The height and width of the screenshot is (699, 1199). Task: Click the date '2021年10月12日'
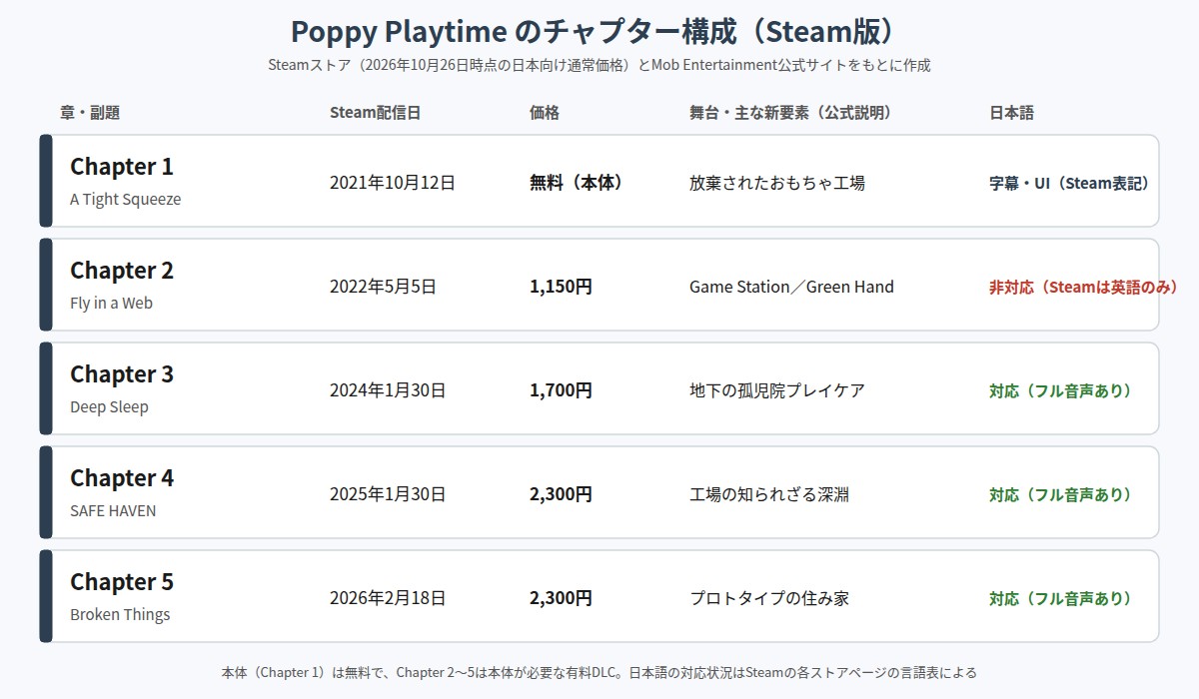coord(393,183)
